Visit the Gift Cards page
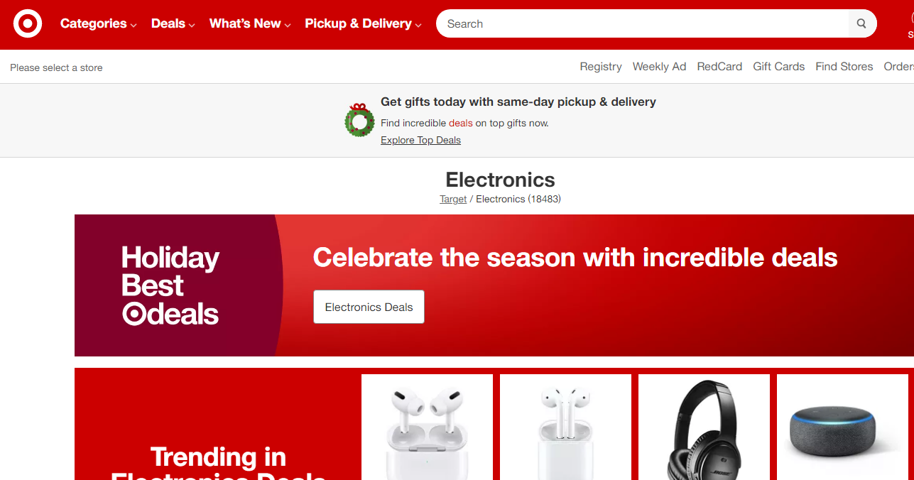914x480 pixels. [779, 67]
